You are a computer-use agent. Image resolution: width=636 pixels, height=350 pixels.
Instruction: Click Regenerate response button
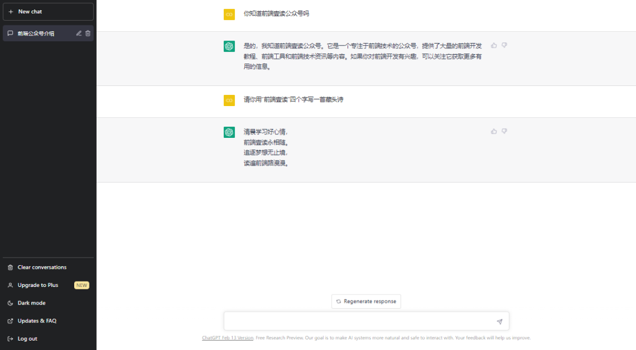[366, 301]
